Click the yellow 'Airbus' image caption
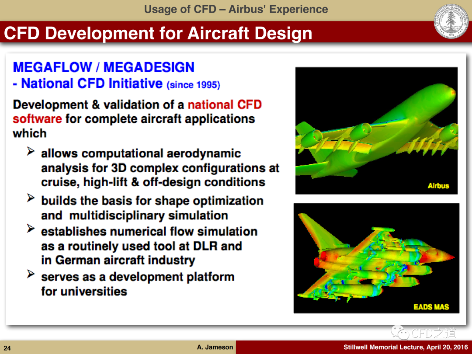472x354 pixels. pyautogui.click(x=438, y=186)
